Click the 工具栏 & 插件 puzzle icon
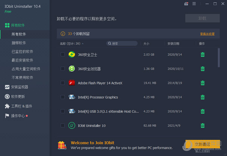The height and width of the screenshot is (156, 227). (x=7, y=106)
